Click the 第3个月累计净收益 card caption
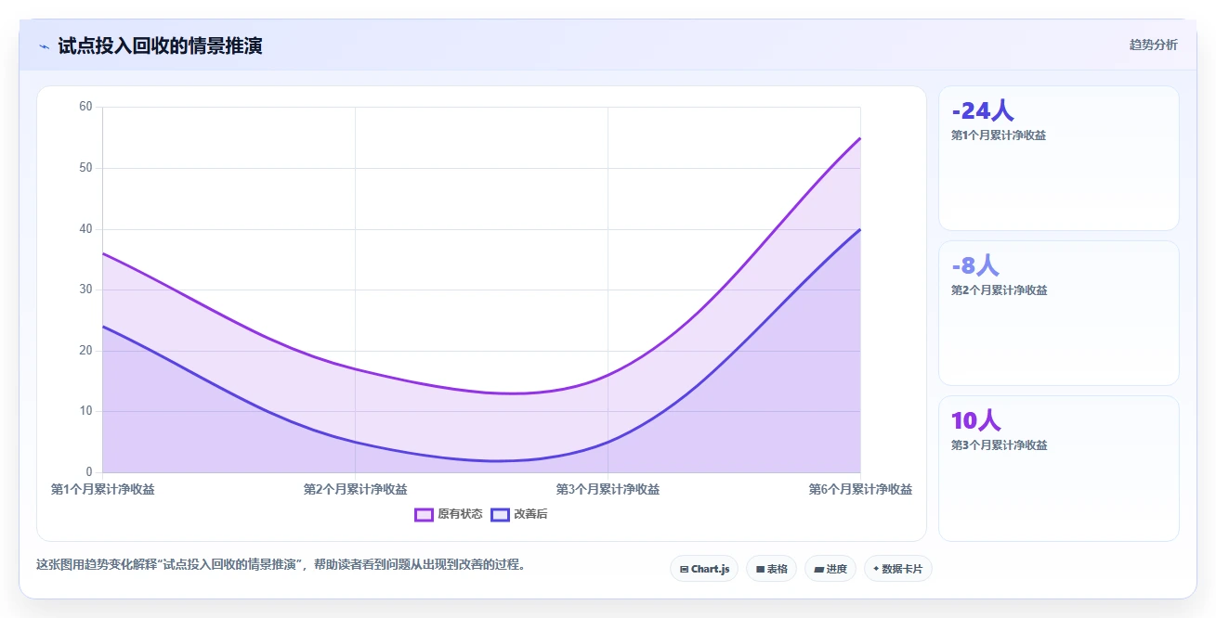 [x=999, y=445]
